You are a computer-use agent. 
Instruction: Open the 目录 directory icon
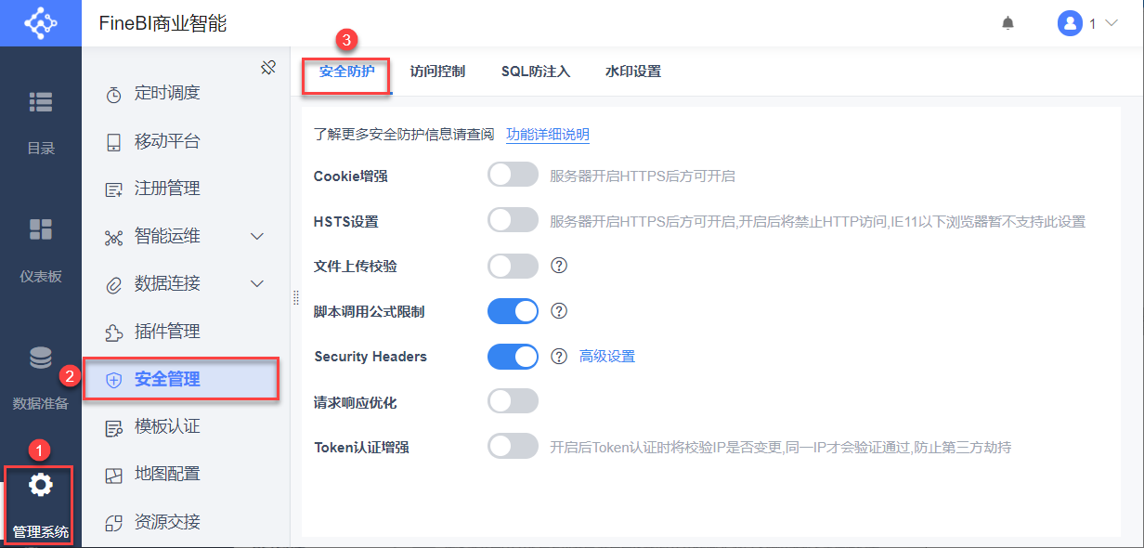click(x=41, y=102)
